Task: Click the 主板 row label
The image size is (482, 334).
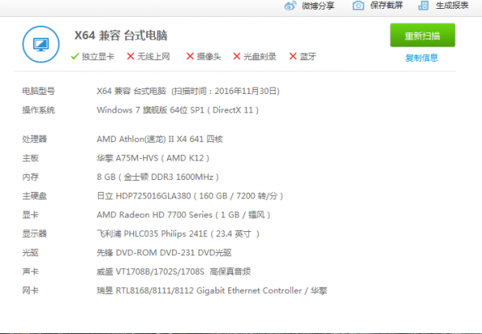Action: [31, 158]
